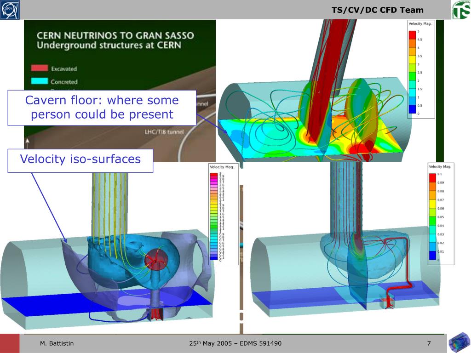Select the '0.07' legend value
Screen dimensions: 471x353
pyautogui.click(x=441, y=200)
